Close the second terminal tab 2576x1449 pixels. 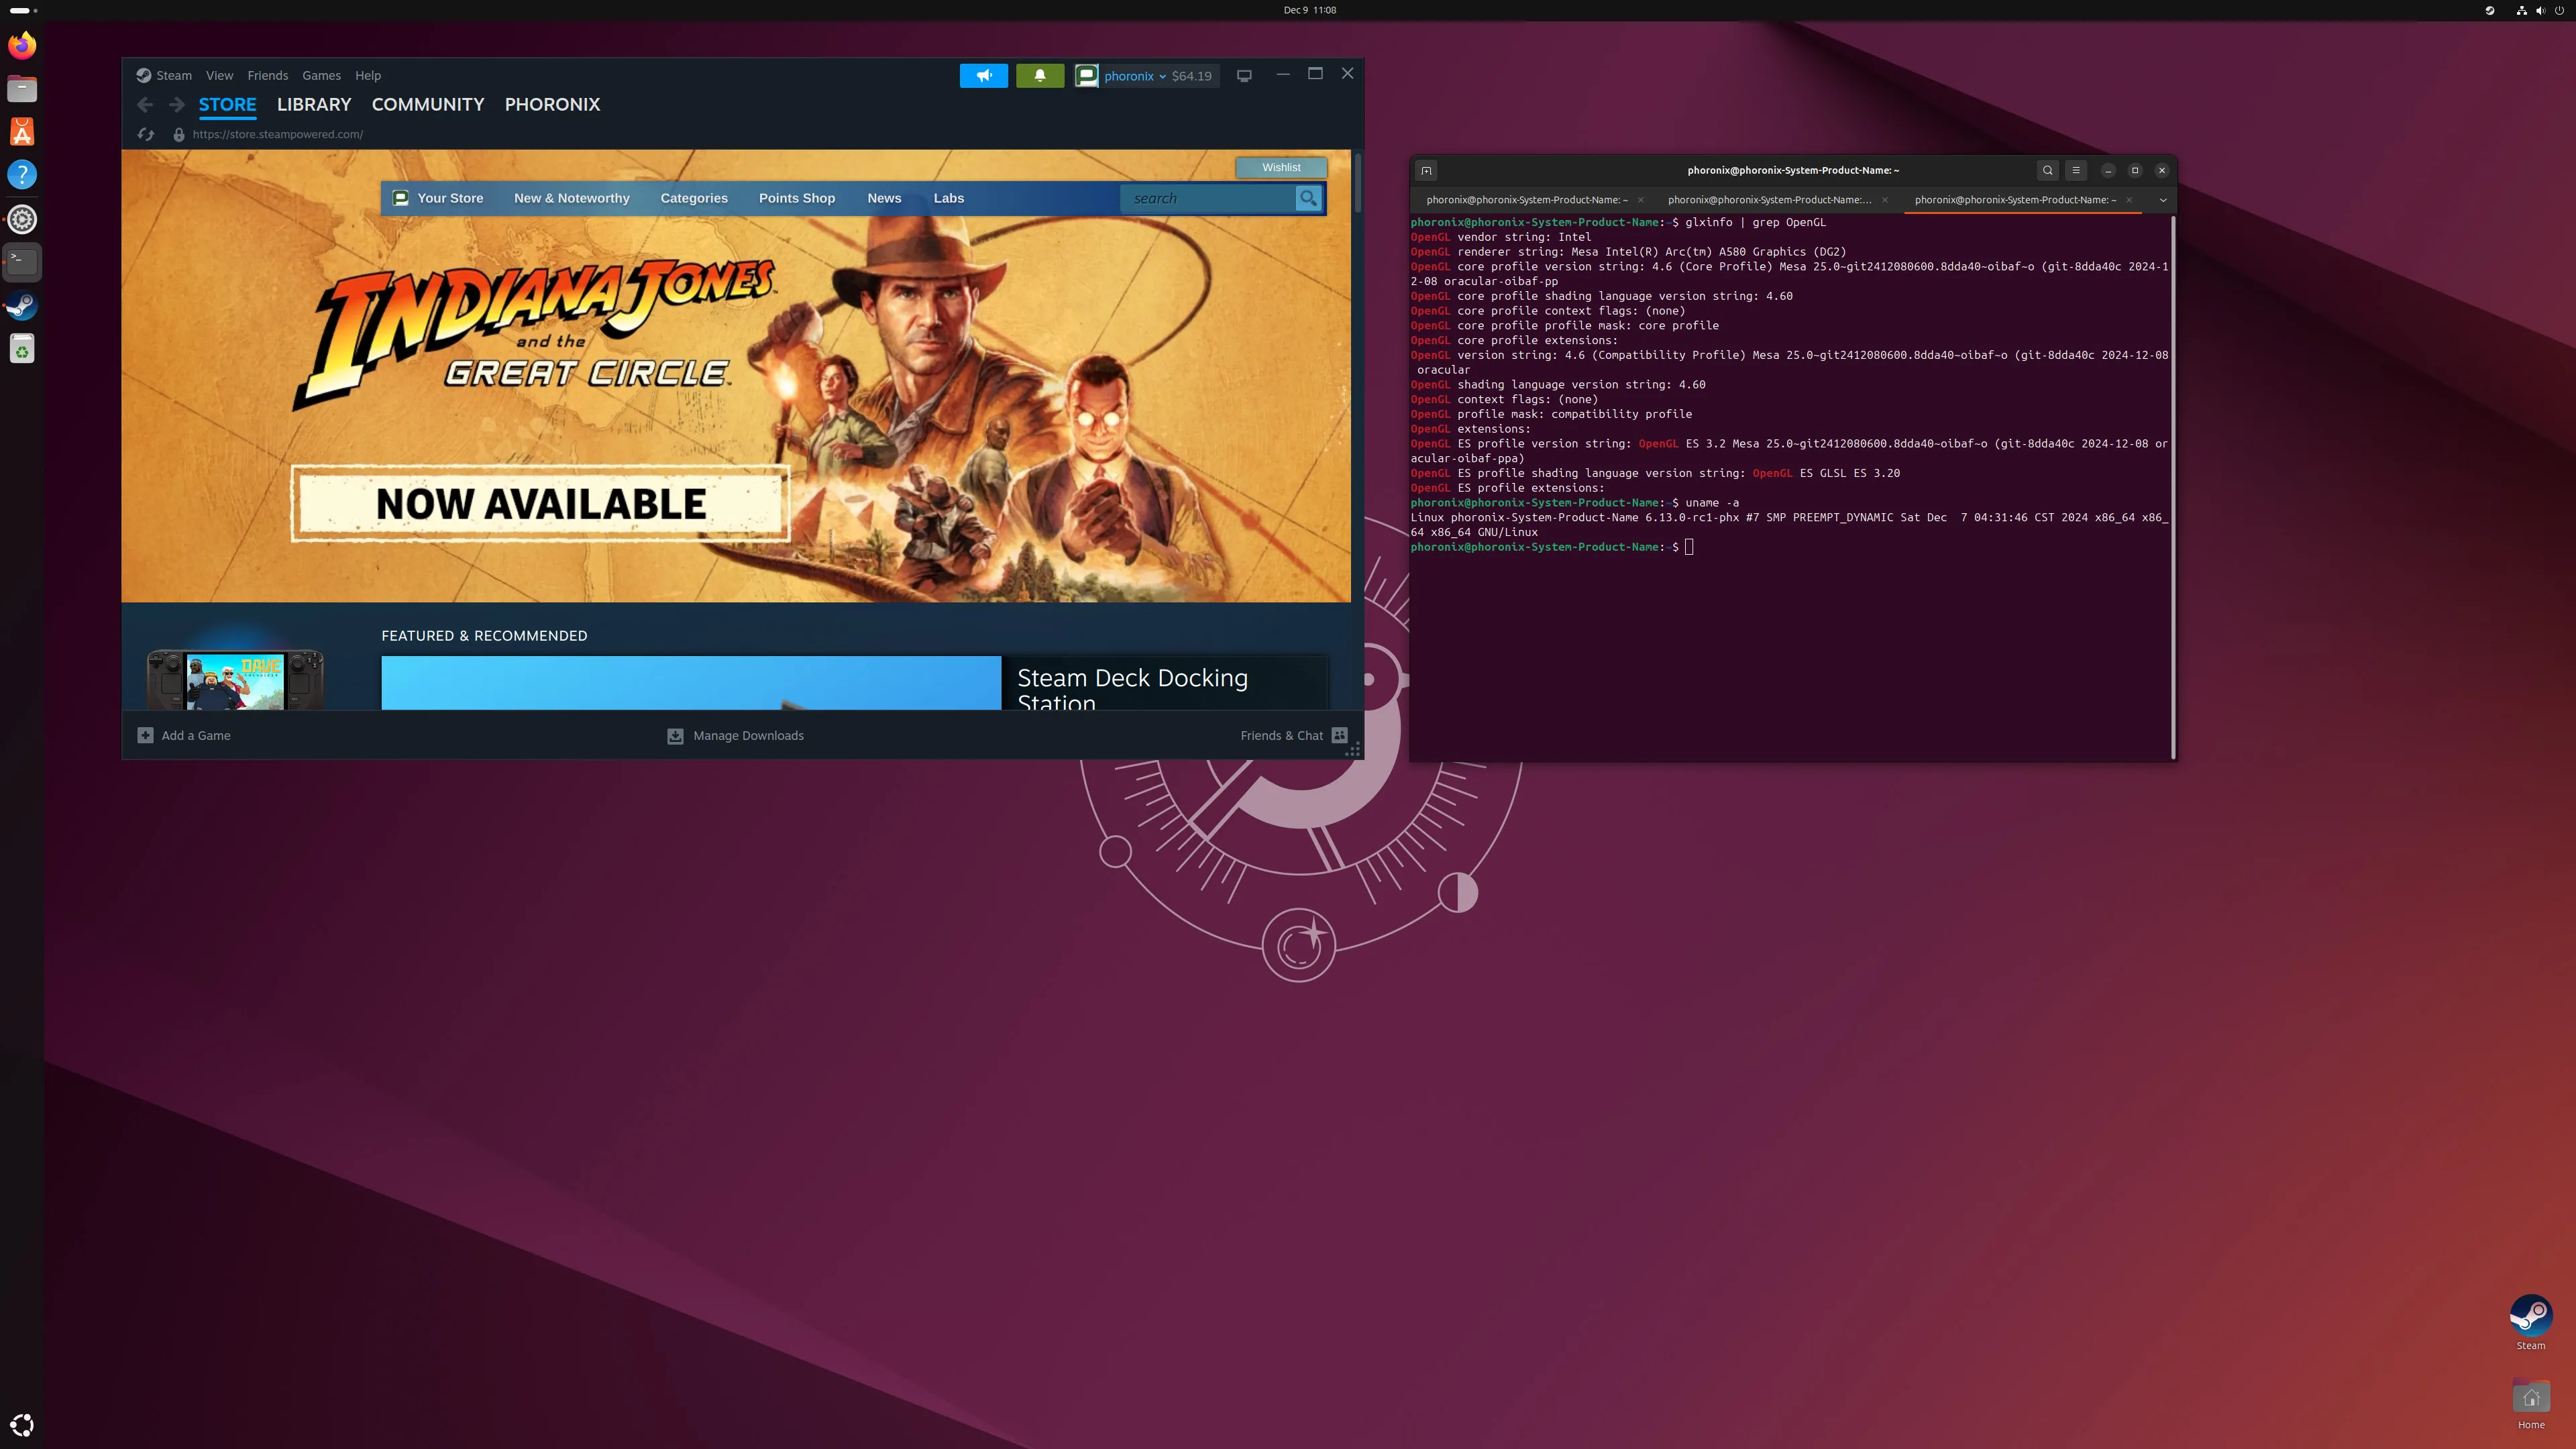1885,200
